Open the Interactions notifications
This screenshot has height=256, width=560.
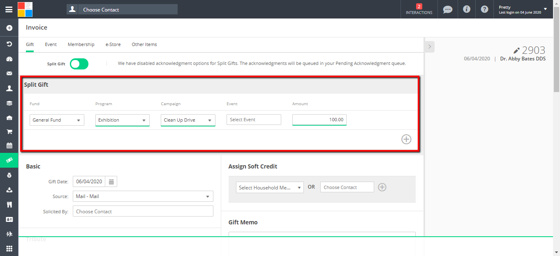click(x=419, y=9)
